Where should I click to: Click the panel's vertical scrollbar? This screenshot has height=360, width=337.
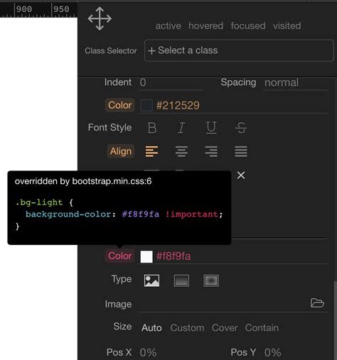click(336, 320)
